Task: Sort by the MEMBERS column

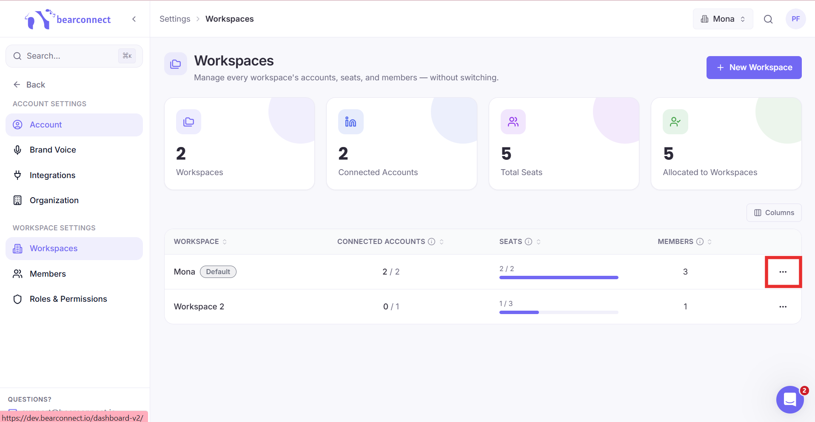Action: tap(710, 242)
